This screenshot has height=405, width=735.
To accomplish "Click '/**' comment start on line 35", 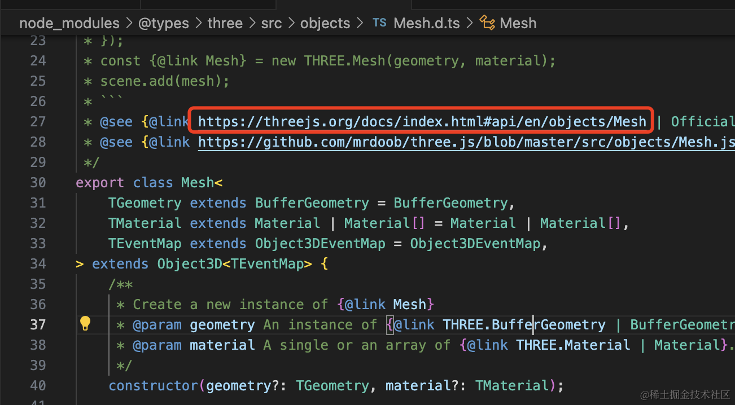I will [x=121, y=284].
